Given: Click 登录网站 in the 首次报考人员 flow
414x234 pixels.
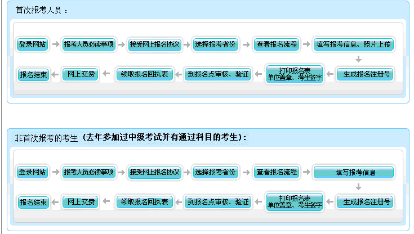Looking at the screenshot, I should pyautogui.click(x=33, y=44).
